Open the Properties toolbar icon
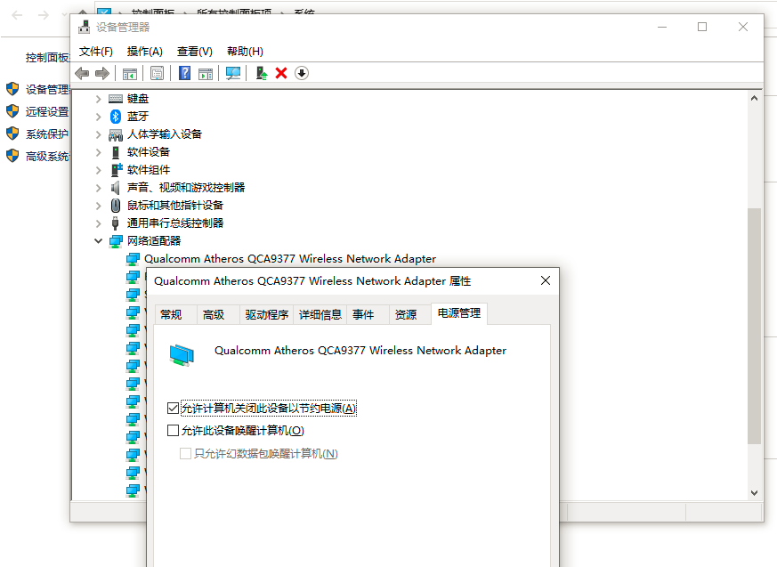 tap(157, 74)
